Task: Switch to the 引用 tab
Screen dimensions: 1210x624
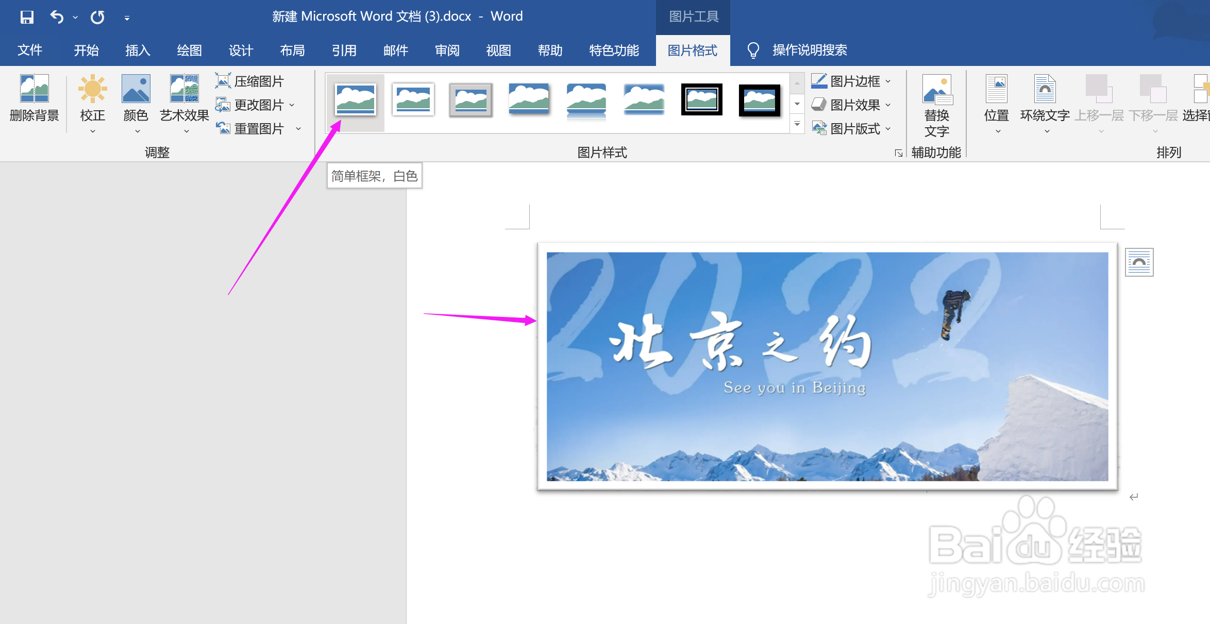Action: pos(344,50)
